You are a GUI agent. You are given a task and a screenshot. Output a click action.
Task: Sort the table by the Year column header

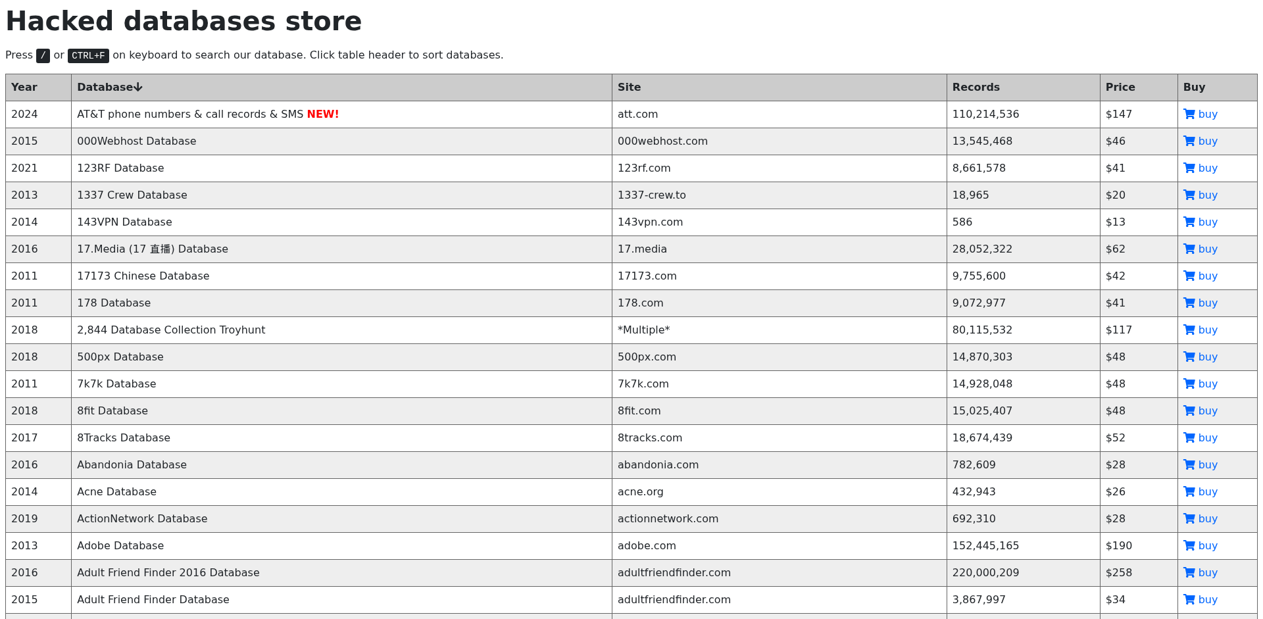[38, 87]
